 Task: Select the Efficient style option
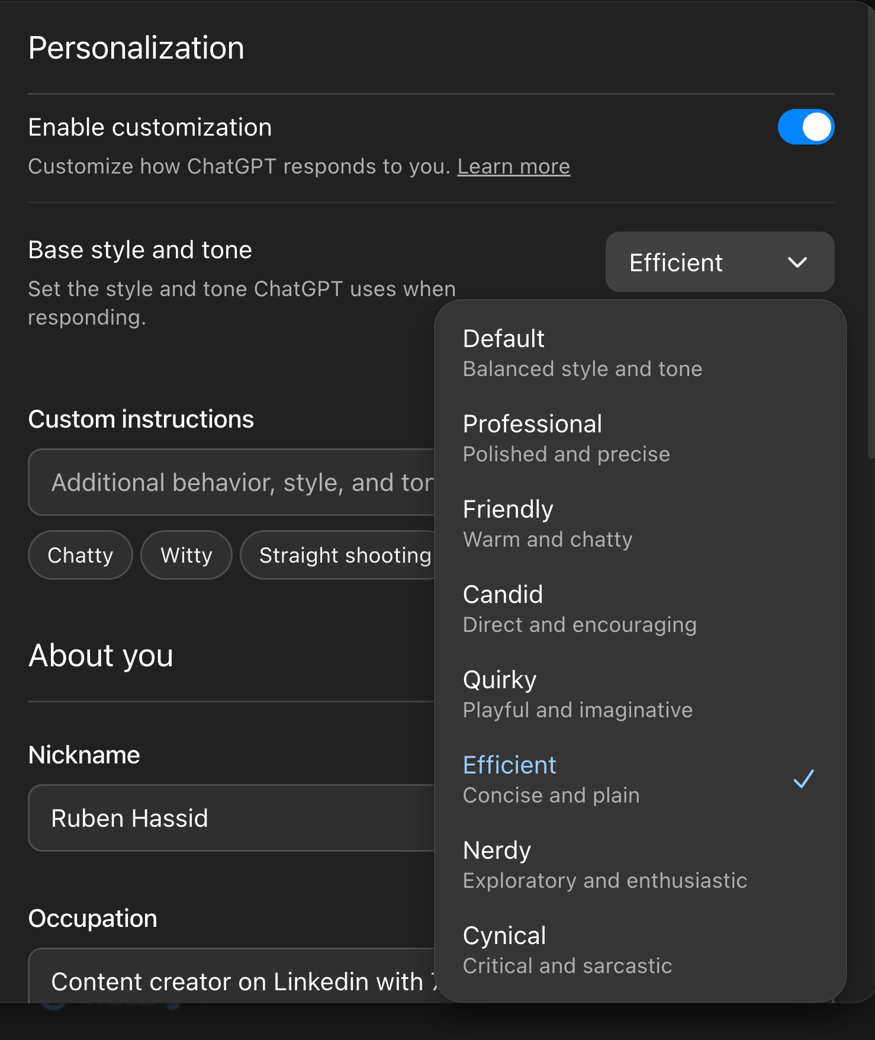[x=640, y=779]
